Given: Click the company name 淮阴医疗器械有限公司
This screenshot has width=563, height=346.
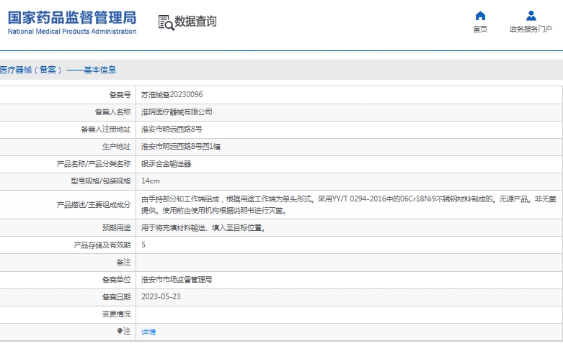Looking at the screenshot, I should (x=177, y=112).
